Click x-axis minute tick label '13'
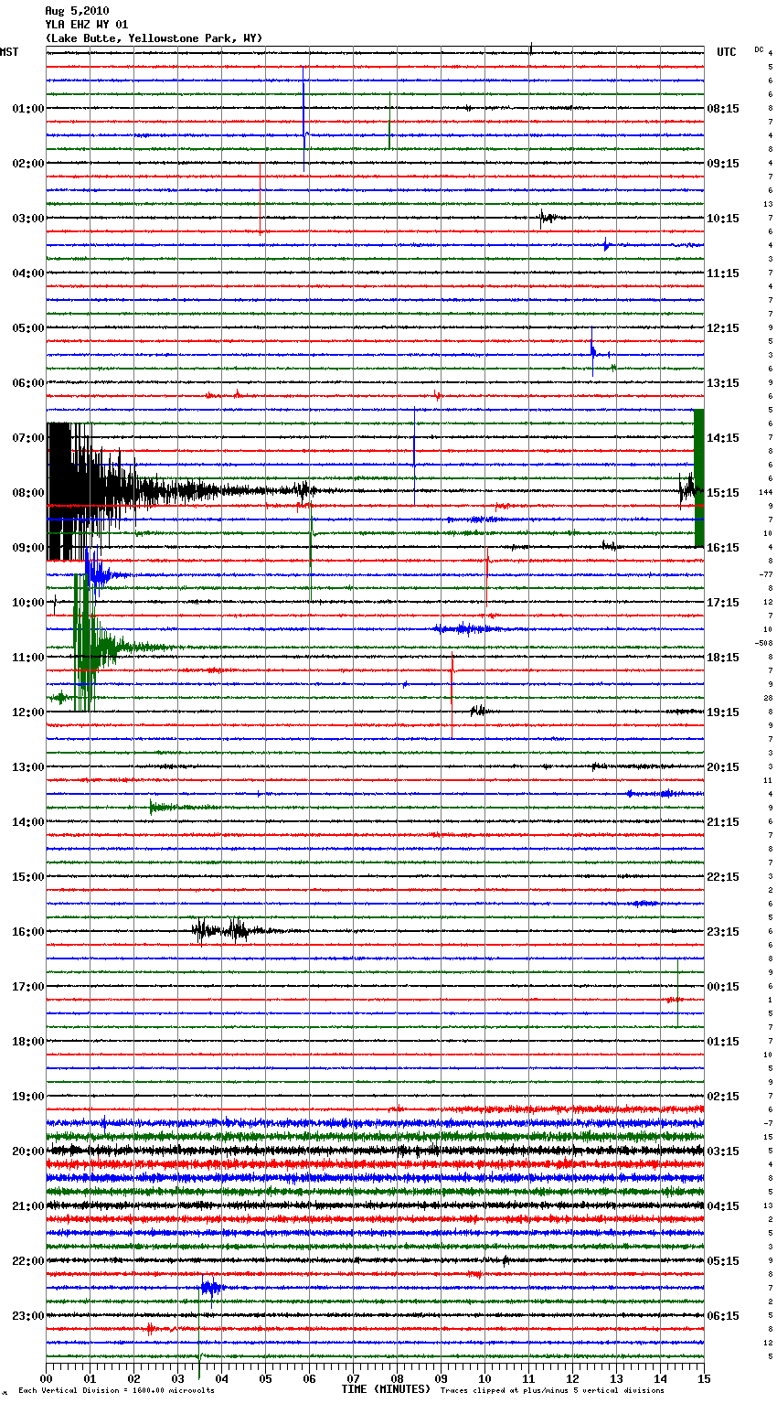Viewport: 777px width, 1403px height. point(616,1378)
